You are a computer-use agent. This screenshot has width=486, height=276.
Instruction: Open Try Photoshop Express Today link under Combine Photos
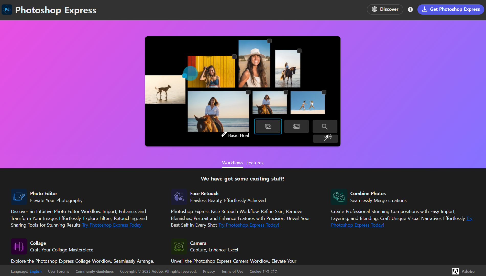pyautogui.click(x=357, y=225)
